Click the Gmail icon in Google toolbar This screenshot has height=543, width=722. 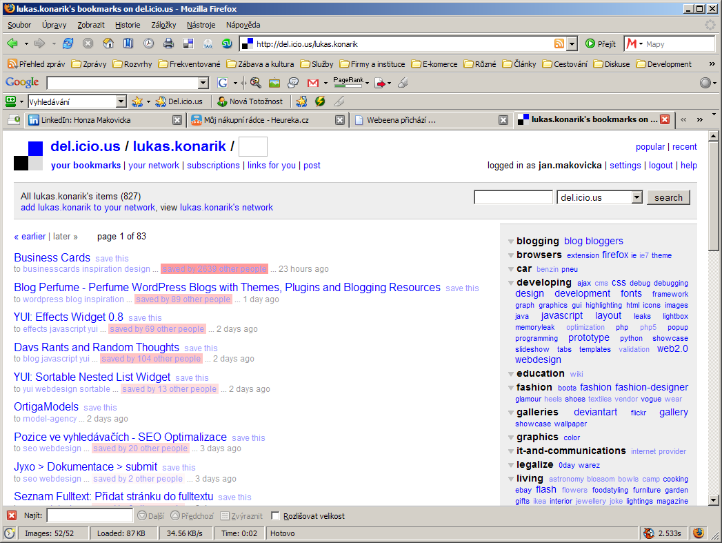coord(313,83)
